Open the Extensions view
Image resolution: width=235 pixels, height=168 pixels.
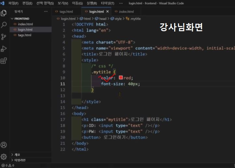point(4,61)
